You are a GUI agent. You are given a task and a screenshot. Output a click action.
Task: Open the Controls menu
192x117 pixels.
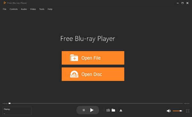13,9
